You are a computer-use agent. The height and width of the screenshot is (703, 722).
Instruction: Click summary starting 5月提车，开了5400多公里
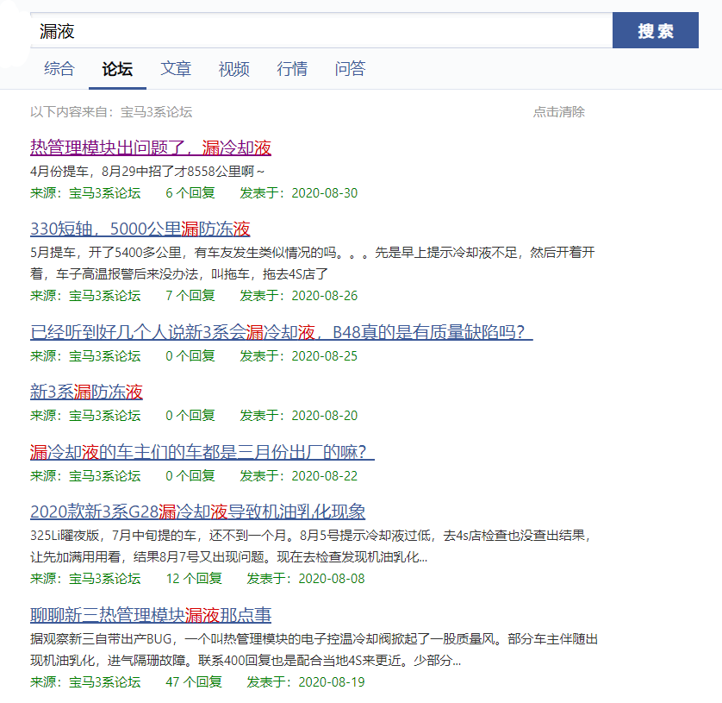point(313,263)
